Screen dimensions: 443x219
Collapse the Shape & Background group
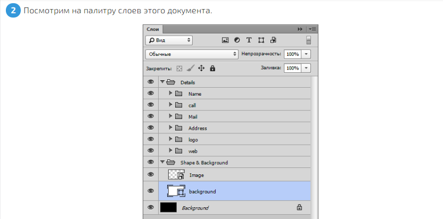tap(162, 162)
